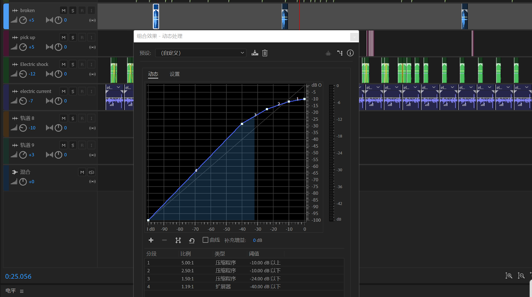Click stereo output icon on broken track
Screen dimensions: 532x297
pyautogui.click(x=92, y=20)
